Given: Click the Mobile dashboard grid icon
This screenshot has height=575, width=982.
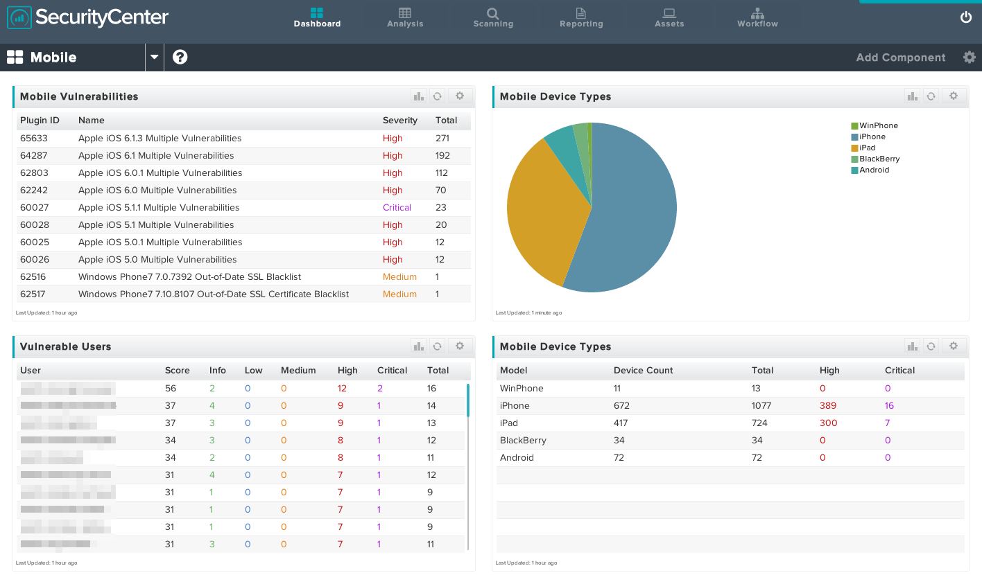Looking at the screenshot, I should pos(15,57).
